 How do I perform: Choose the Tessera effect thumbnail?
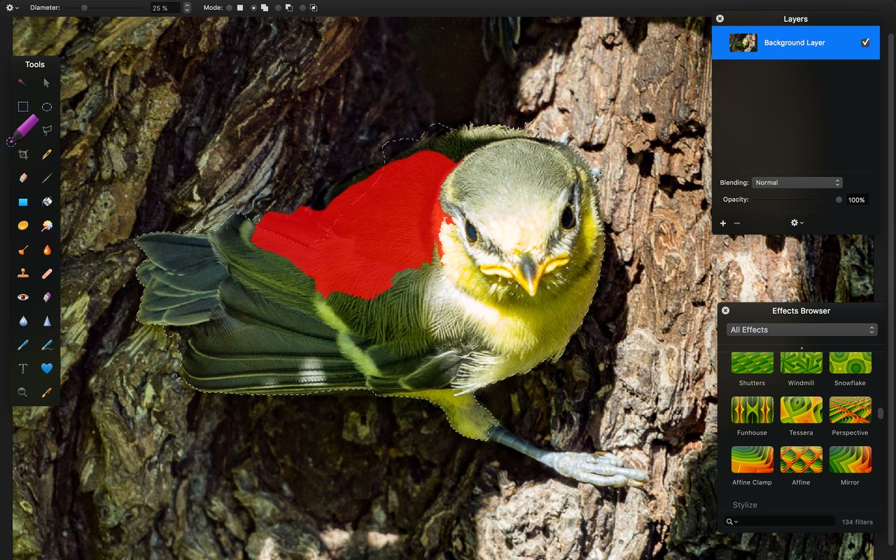pyautogui.click(x=801, y=410)
